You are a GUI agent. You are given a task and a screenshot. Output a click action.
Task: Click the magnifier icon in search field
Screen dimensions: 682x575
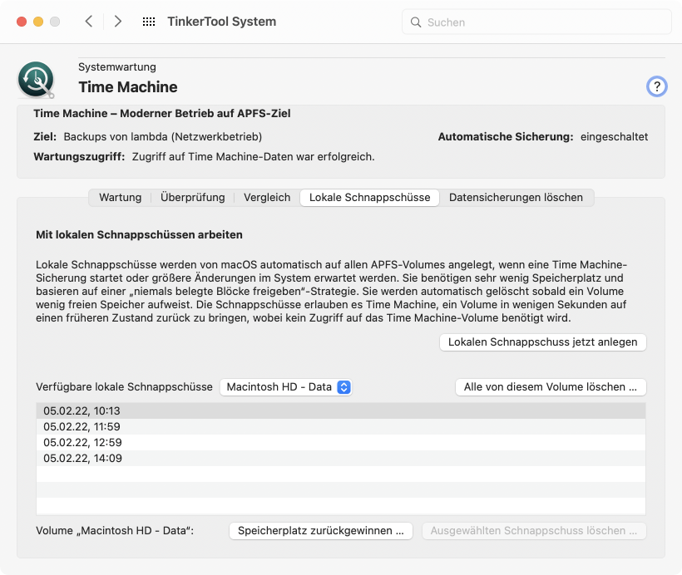416,22
